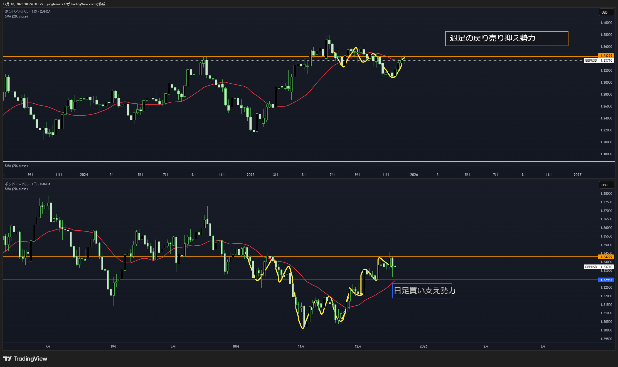Click the 1.40000 level on weekly price scale
Screen dimensions: 618x367
coord(606,23)
